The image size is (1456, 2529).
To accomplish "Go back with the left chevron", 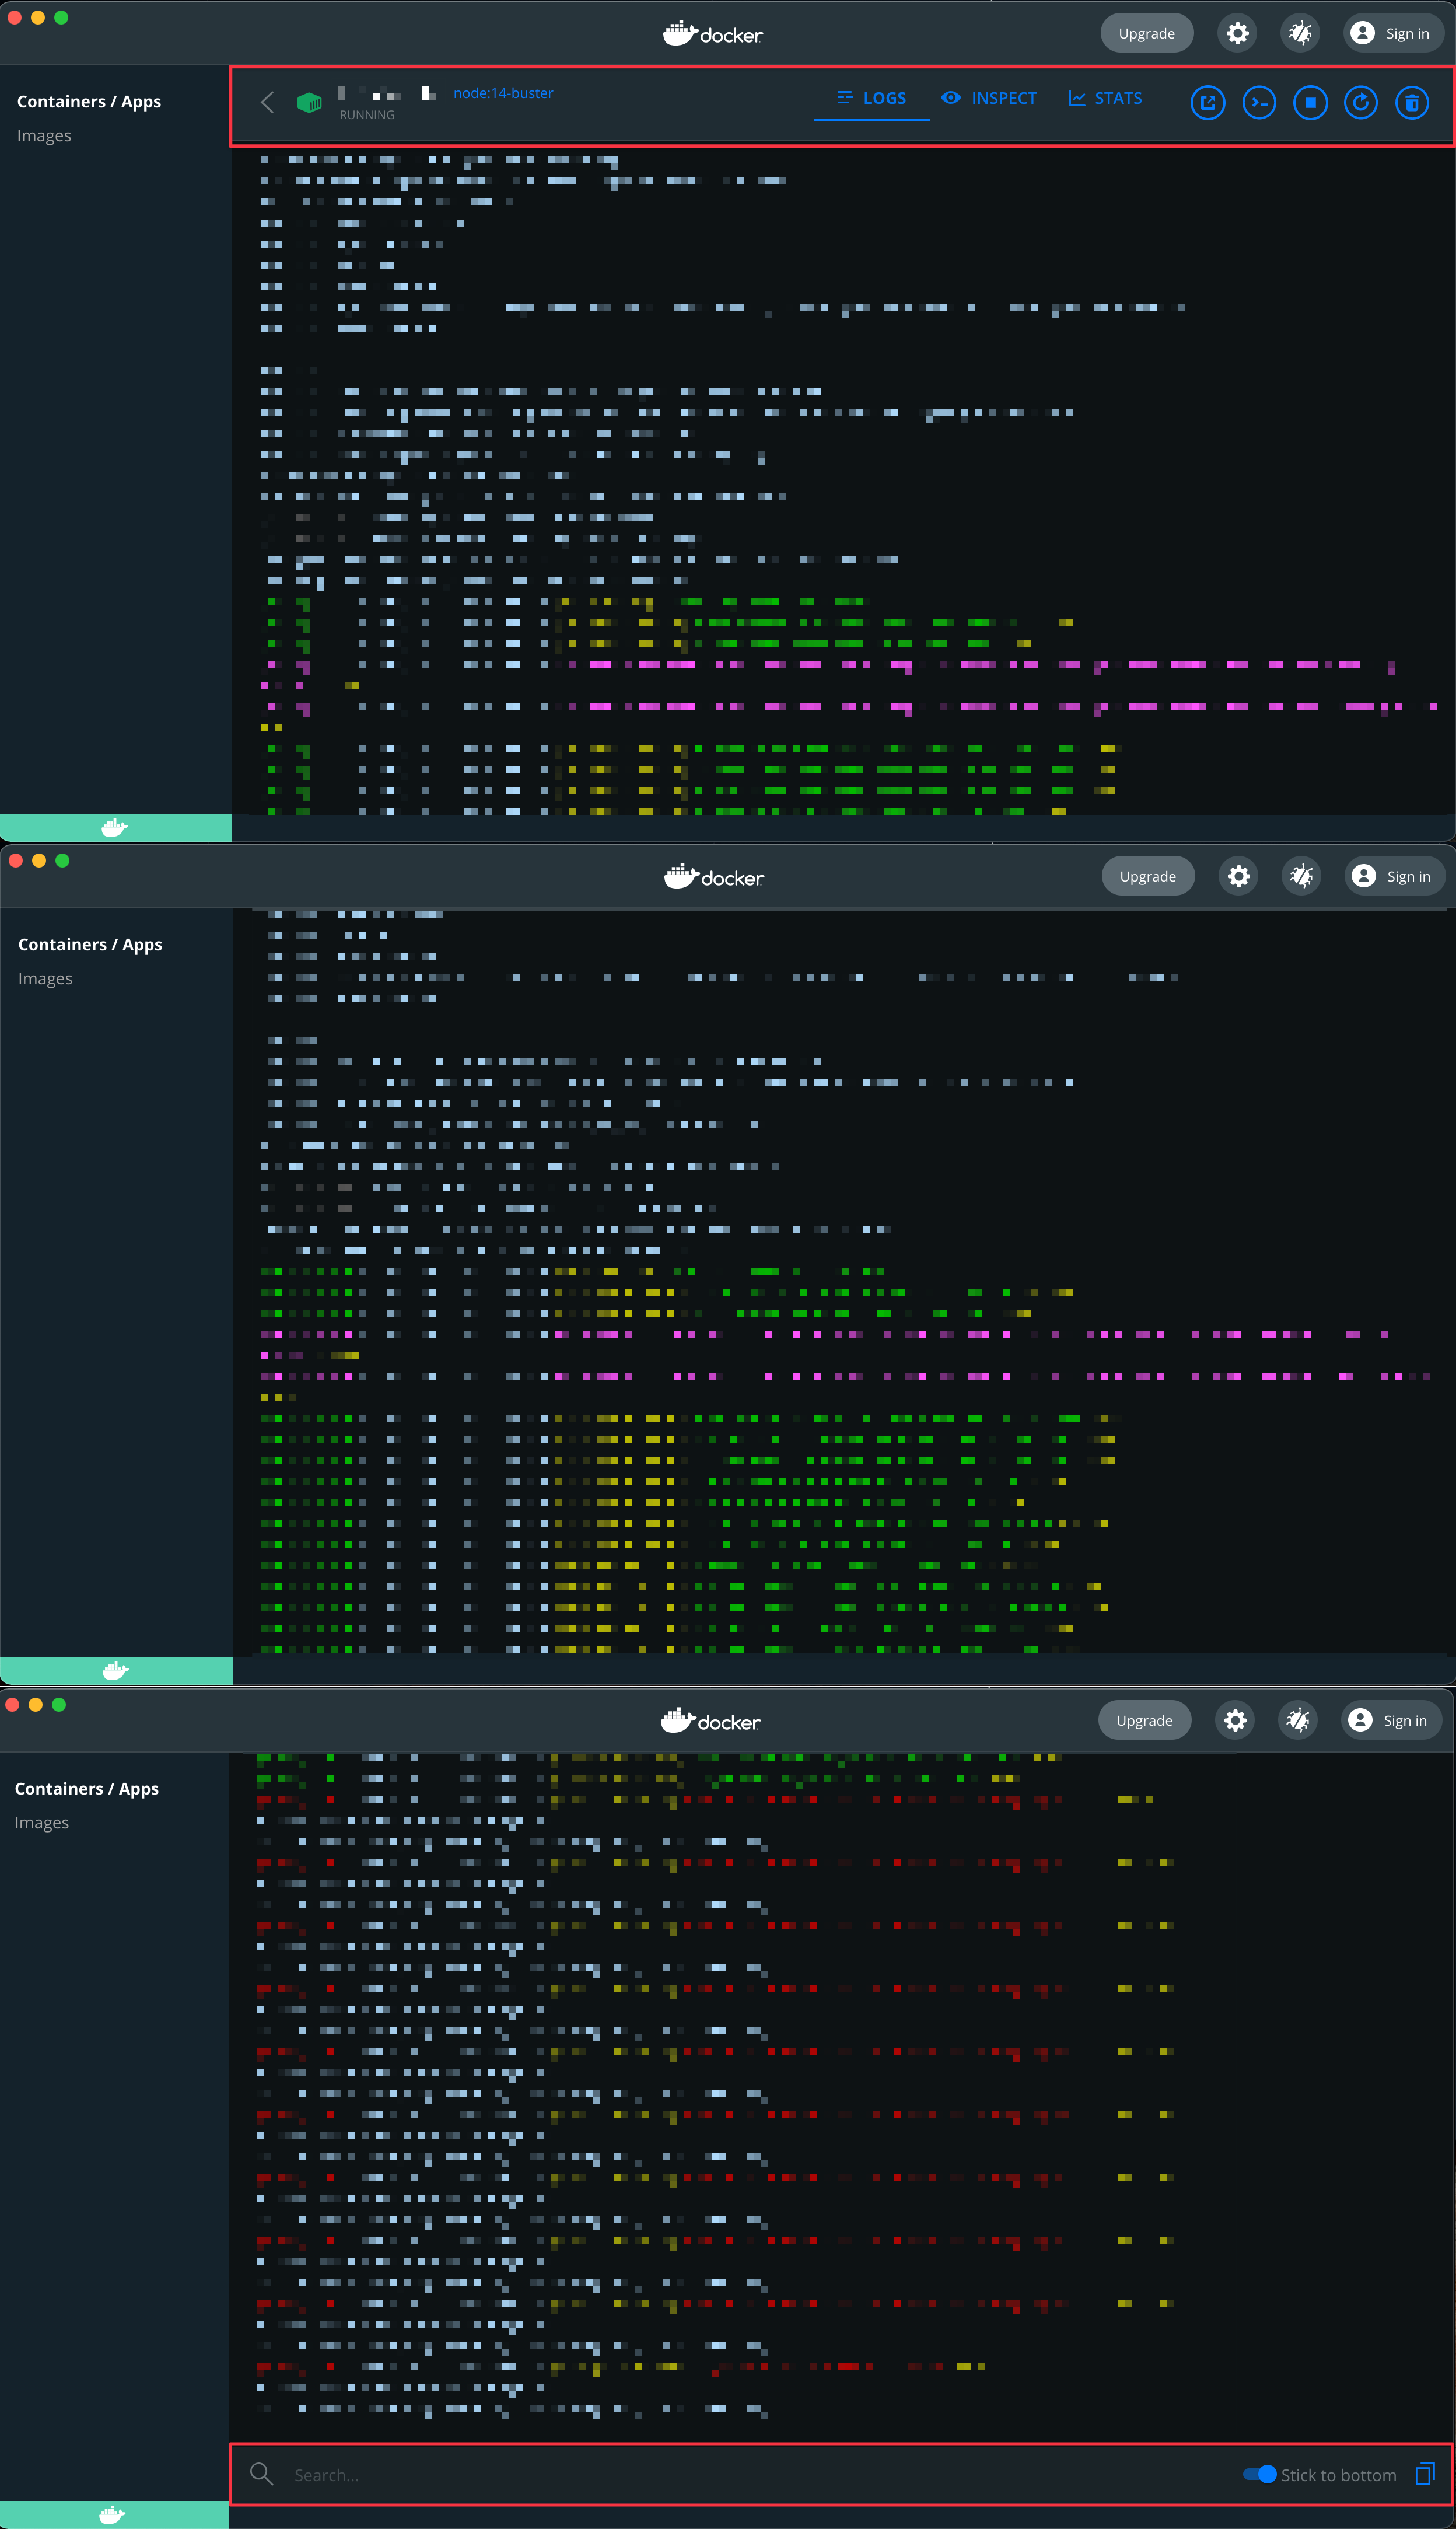I will click(267, 102).
